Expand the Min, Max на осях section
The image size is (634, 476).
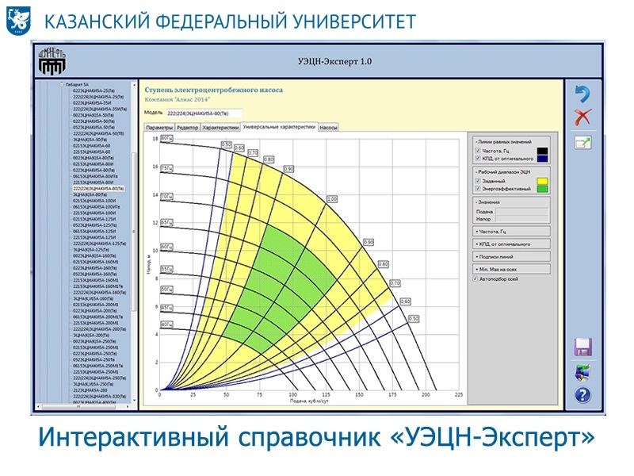[x=511, y=269]
